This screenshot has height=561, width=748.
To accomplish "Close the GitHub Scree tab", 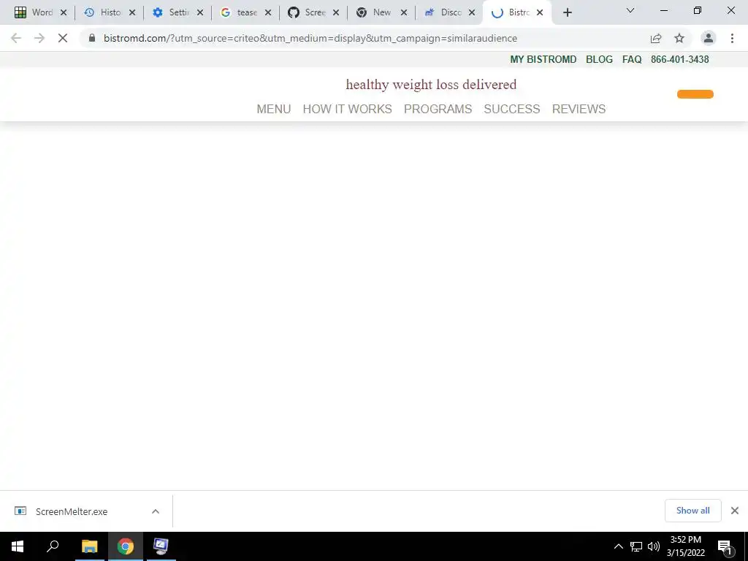I will pyautogui.click(x=336, y=12).
